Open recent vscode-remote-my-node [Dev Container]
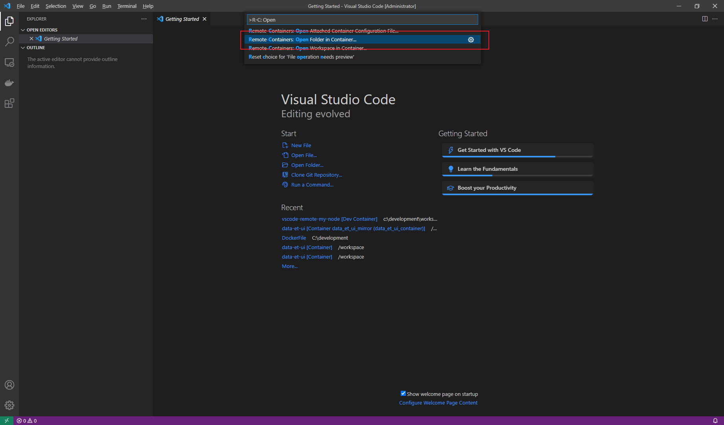Screen dimensions: 724x425 coord(330,219)
